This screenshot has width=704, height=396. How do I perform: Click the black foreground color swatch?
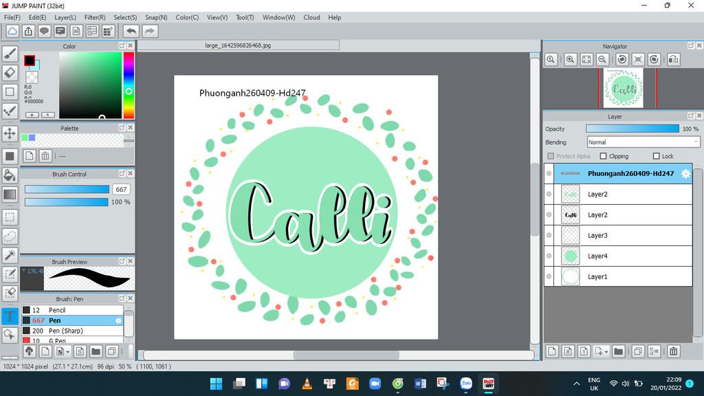pyautogui.click(x=30, y=60)
